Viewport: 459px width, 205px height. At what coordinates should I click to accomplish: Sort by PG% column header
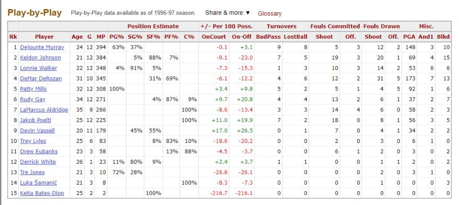pos(117,37)
